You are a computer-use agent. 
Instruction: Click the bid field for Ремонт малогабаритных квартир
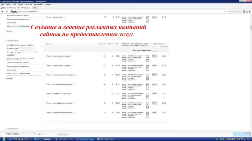(155, 103)
